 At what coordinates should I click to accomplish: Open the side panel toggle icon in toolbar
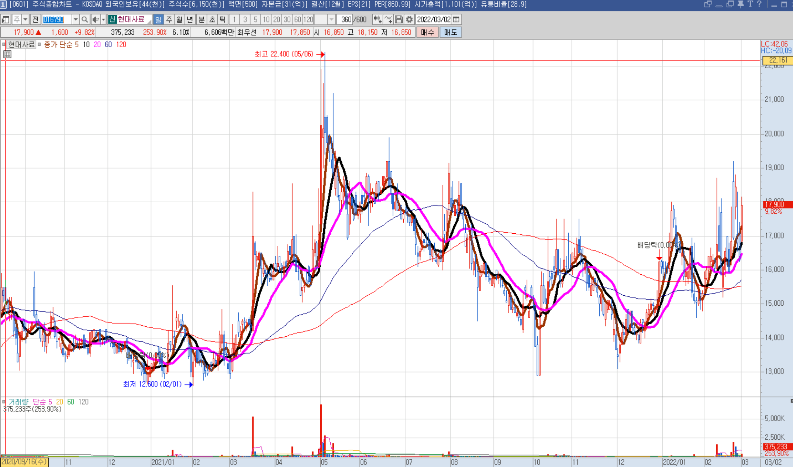point(6,19)
